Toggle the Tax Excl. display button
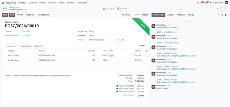 coord(142,45)
